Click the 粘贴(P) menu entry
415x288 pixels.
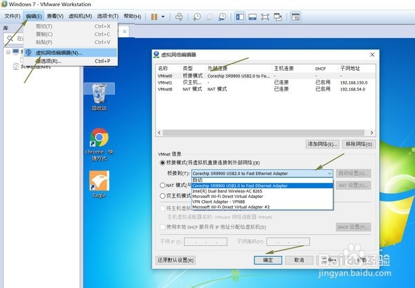tap(71, 42)
